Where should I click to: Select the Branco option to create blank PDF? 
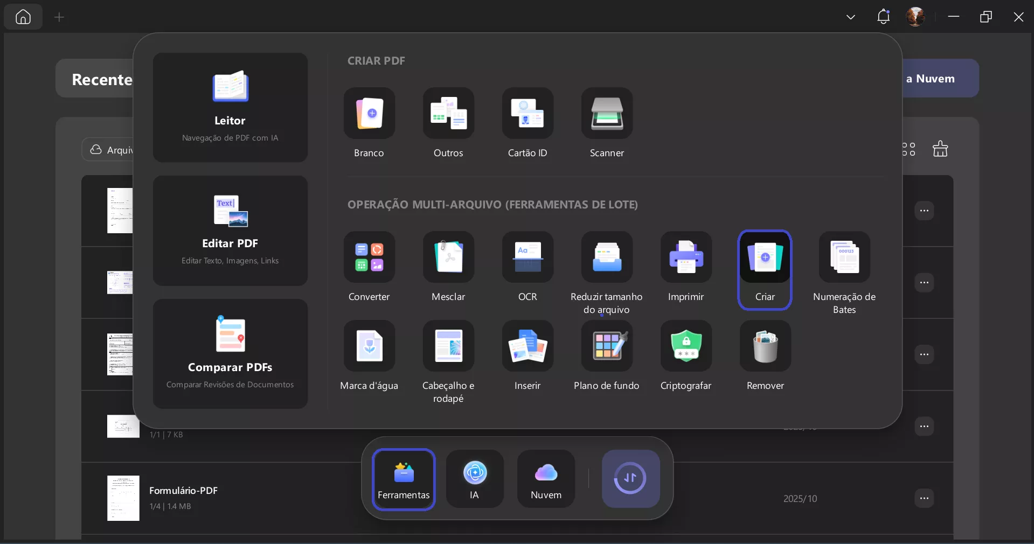tap(369, 124)
